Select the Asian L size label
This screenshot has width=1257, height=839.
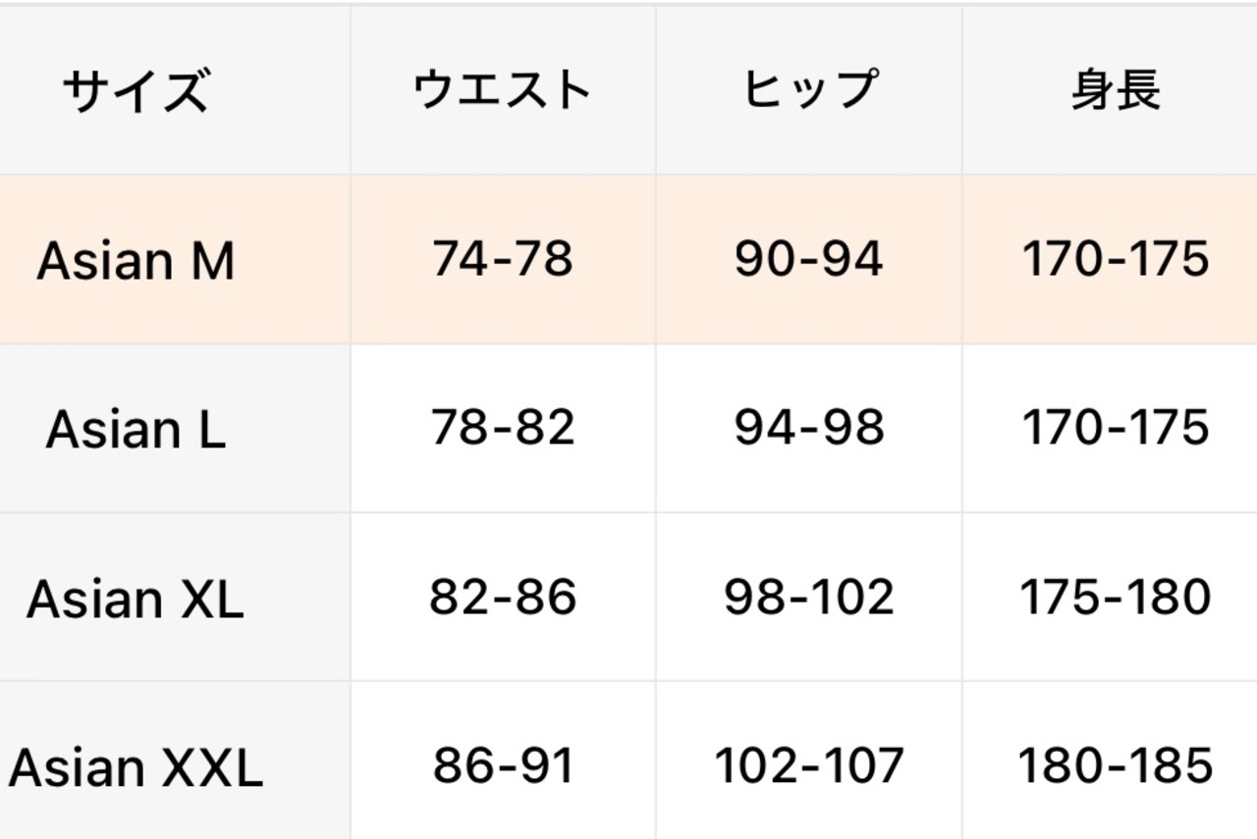[x=136, y=430]
